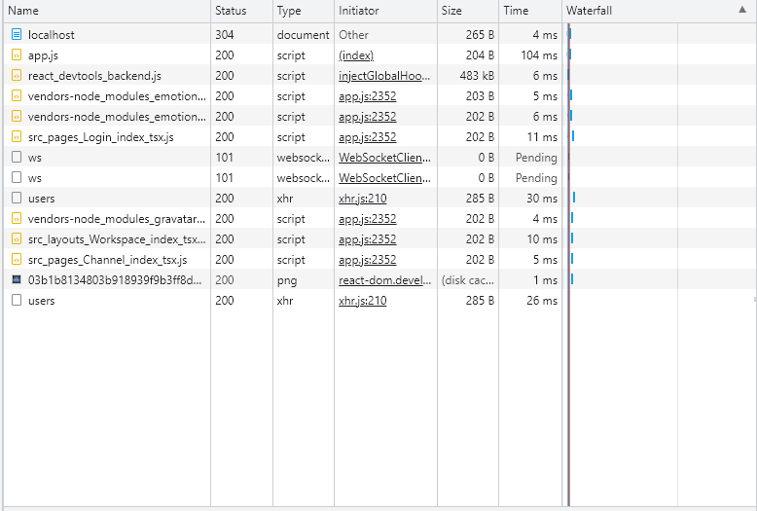The height and width of the screenshot is (511, 757).
Task: Click the script icon beside src_pages_Login_index_tsx.js
Action: click(x=17, y=136)
